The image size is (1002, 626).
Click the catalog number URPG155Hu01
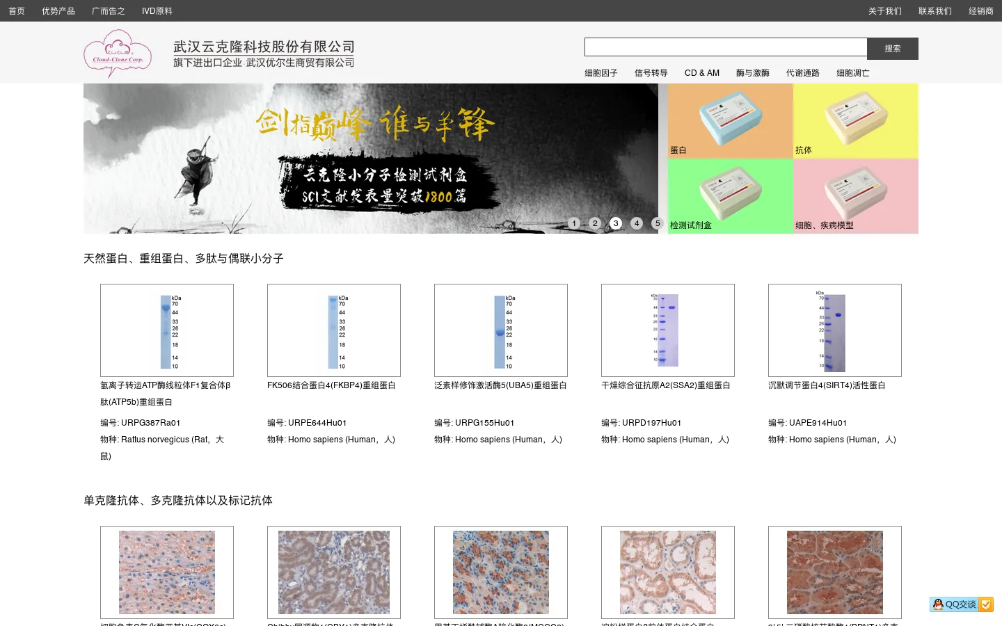(x=485, y=423)
